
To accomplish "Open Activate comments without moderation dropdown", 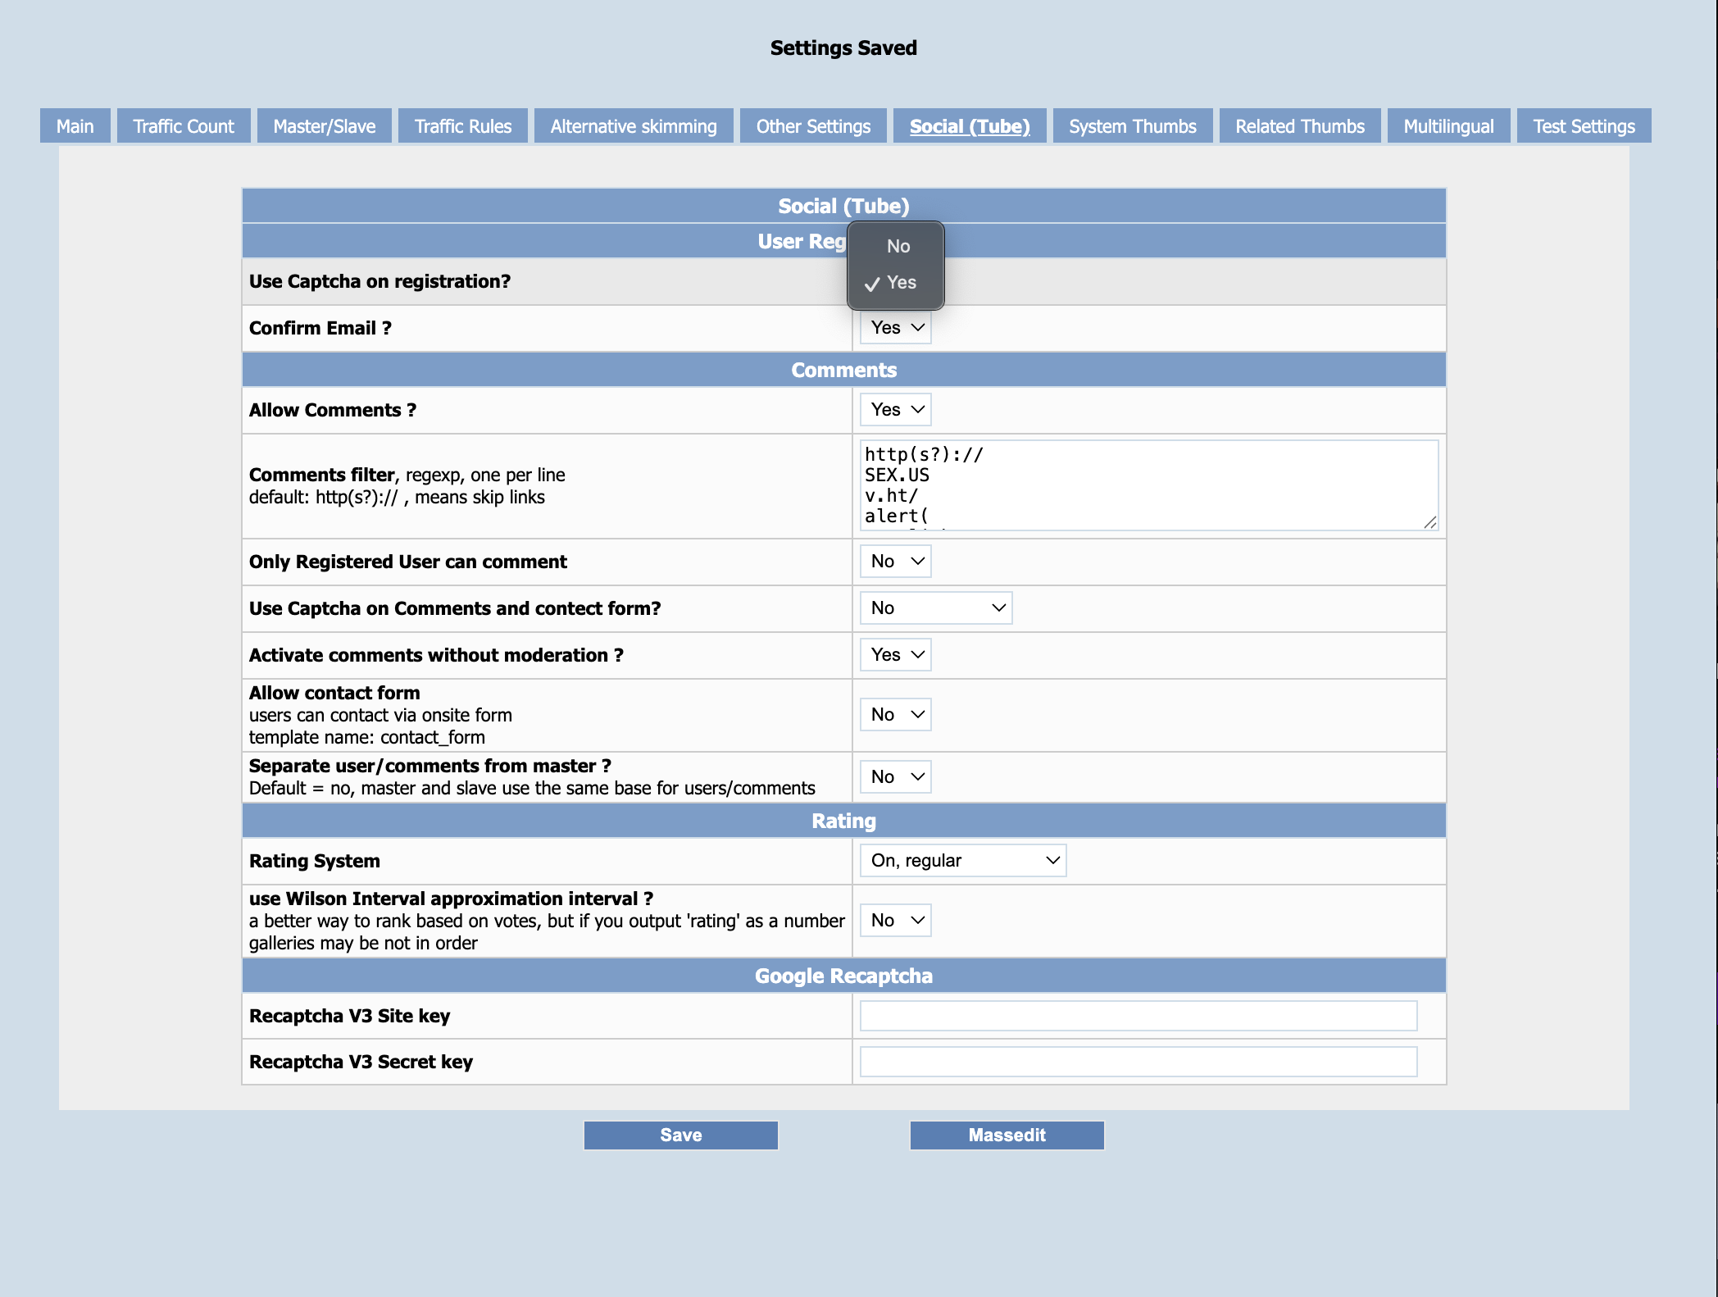I will coord(896,655).
